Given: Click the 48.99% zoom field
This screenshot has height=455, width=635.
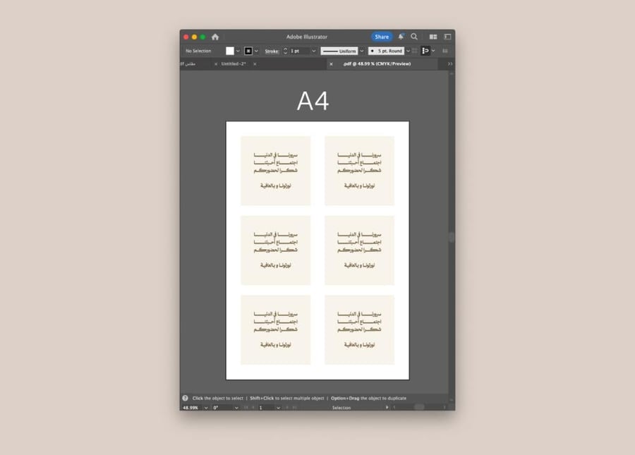Looking at the screenshot, I should click(191, 408).
